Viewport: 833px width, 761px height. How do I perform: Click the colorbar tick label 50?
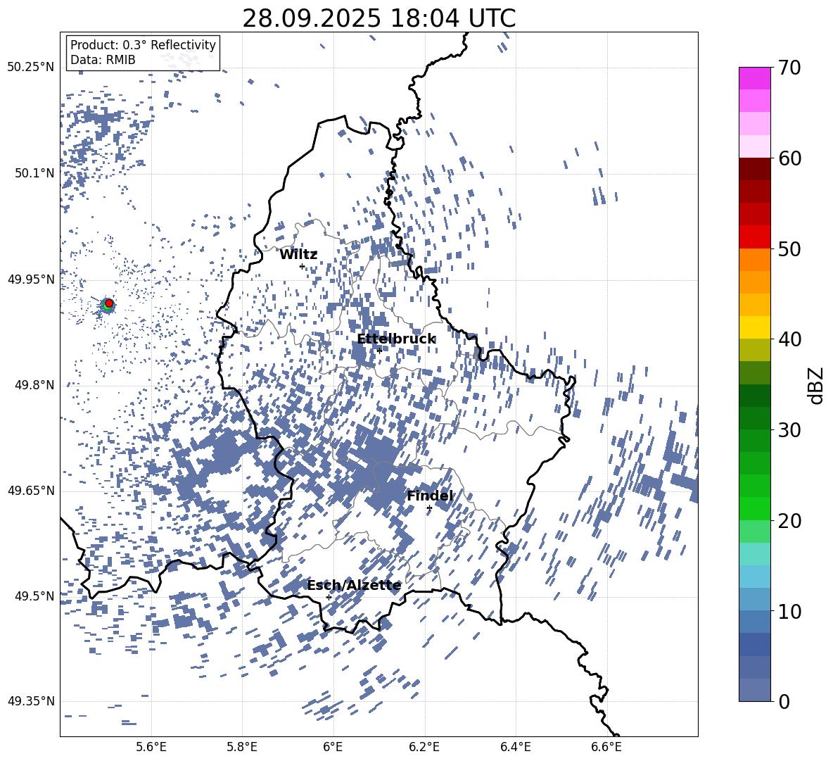click(x=789, y=249)
